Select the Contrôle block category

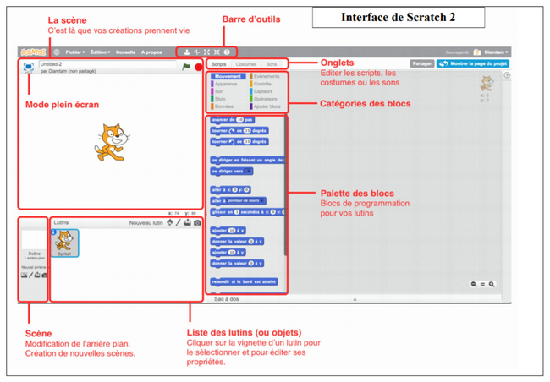[261, 84]
